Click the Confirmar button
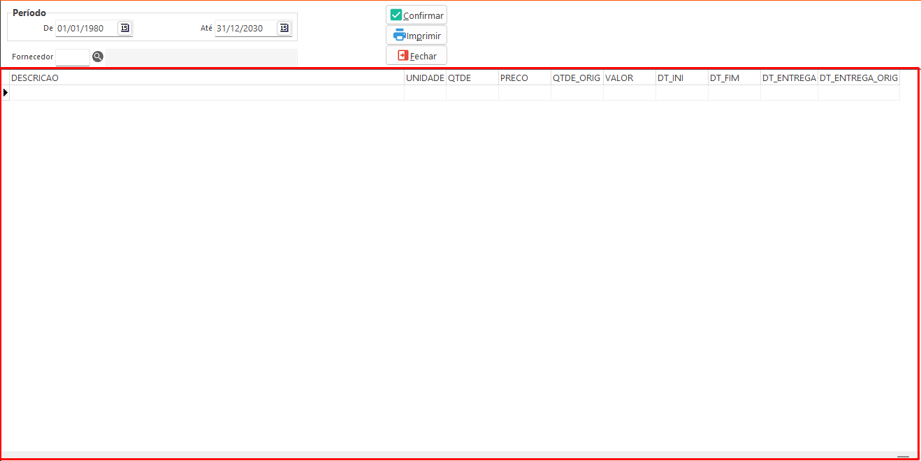921x461 pixels. [x=416, y=15]
